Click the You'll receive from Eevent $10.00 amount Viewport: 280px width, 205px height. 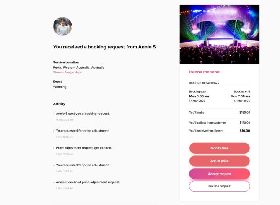pyautogui.click(x=245, y=131)
